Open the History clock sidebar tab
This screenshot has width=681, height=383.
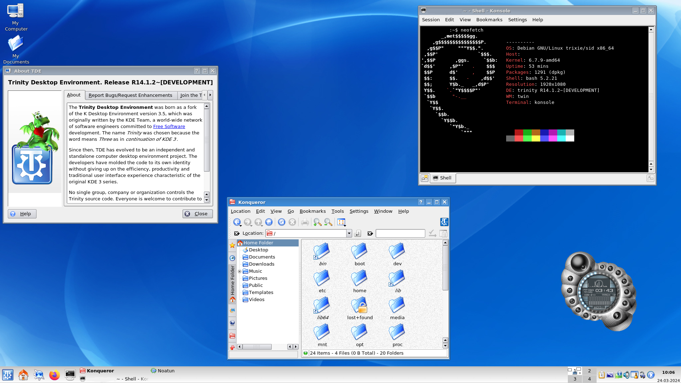point(232,258)
